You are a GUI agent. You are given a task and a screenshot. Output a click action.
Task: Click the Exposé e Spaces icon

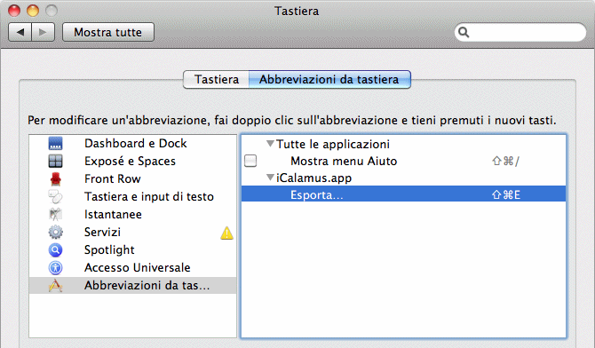(55, 162)
